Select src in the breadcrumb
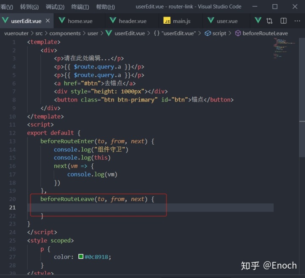Image resolution: width=305 pixels, height=278 pixels. (x=39, y=33)
